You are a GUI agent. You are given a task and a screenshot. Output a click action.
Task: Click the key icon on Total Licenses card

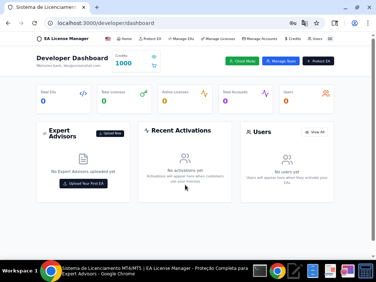143,93
